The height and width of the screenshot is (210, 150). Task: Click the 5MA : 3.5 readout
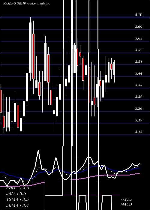click(16, 193)
